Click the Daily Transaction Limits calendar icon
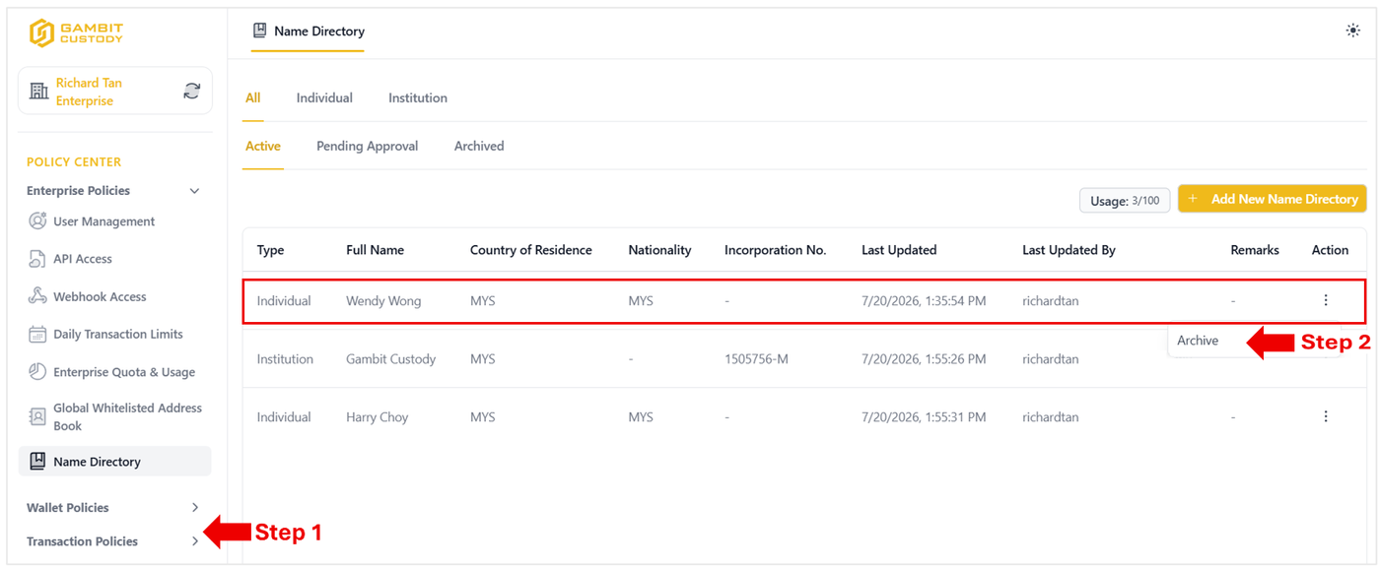This screenshot has height=567, width=1380. (37, 335)
